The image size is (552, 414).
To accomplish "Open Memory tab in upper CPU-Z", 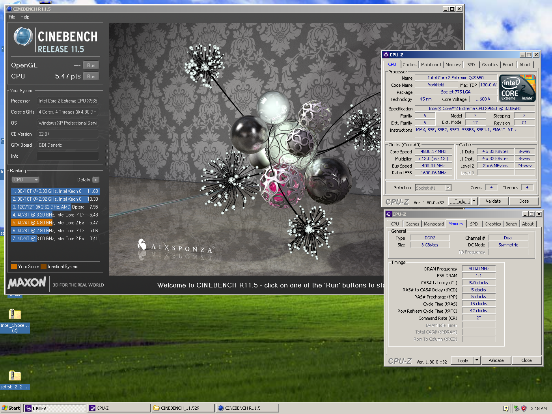I will [453, 65].
